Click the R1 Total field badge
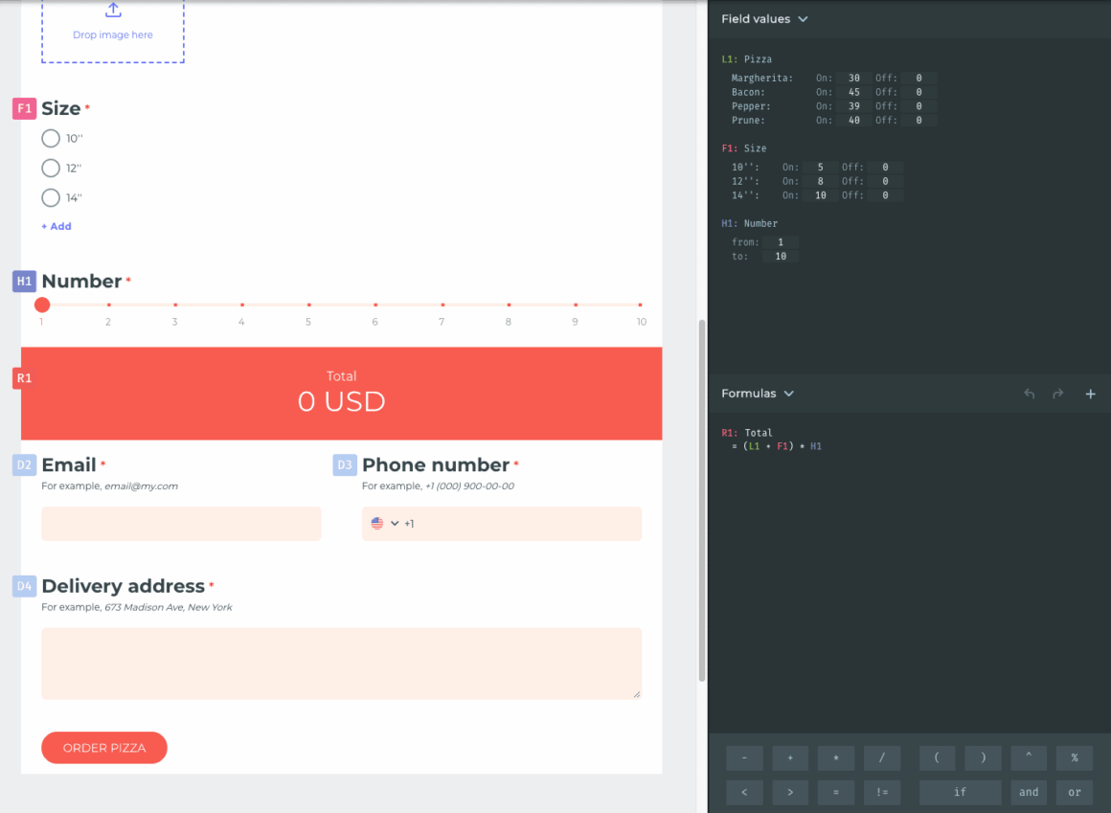 coord(24,378)
